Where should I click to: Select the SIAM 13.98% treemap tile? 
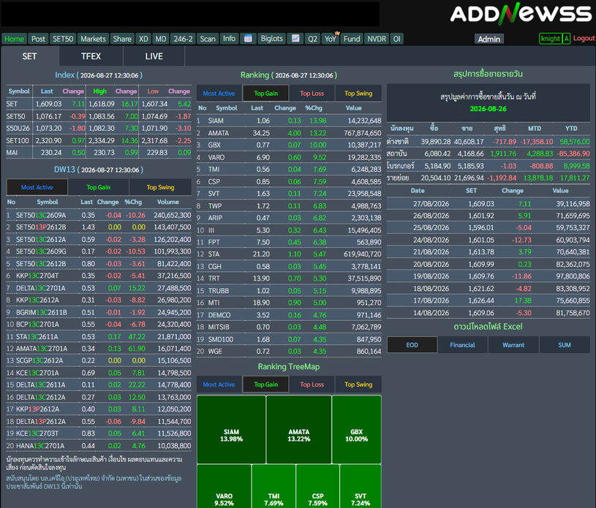(231, 429)
